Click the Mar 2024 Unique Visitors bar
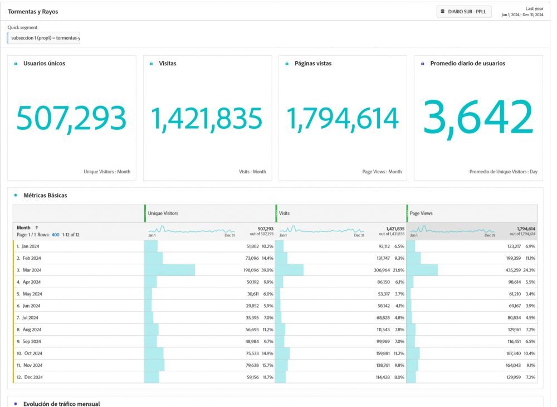 [x=169, y=270]
